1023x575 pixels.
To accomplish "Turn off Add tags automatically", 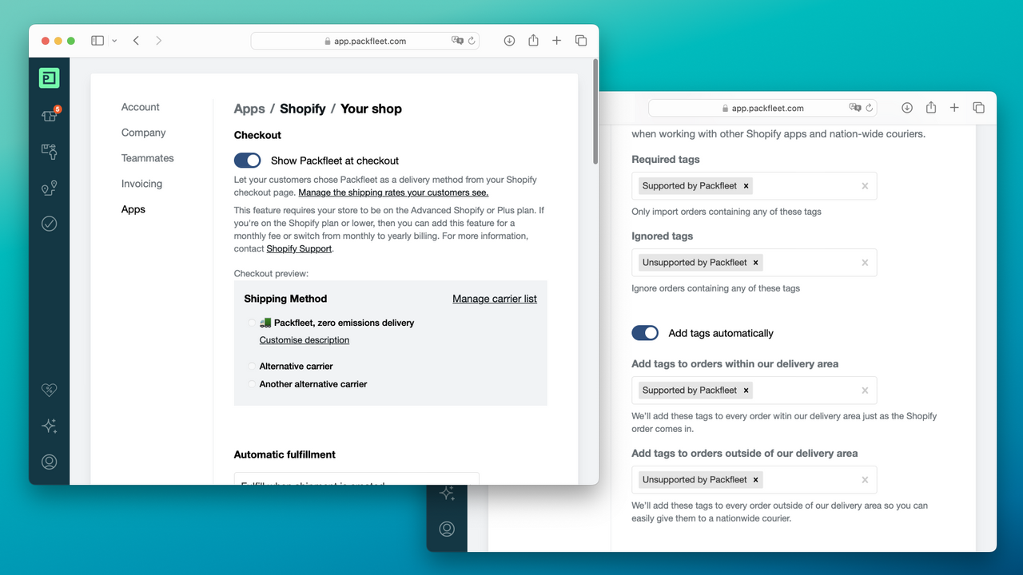I will click(645, 332).
